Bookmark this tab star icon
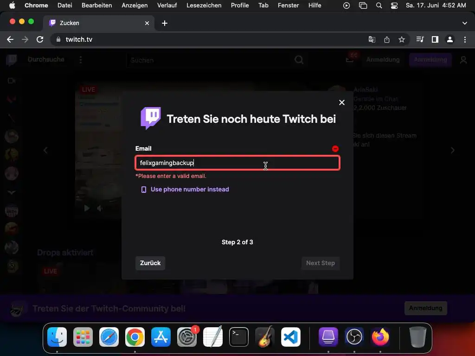The height and width of the screenshot is (356, 475). click(x=401, y=39)
